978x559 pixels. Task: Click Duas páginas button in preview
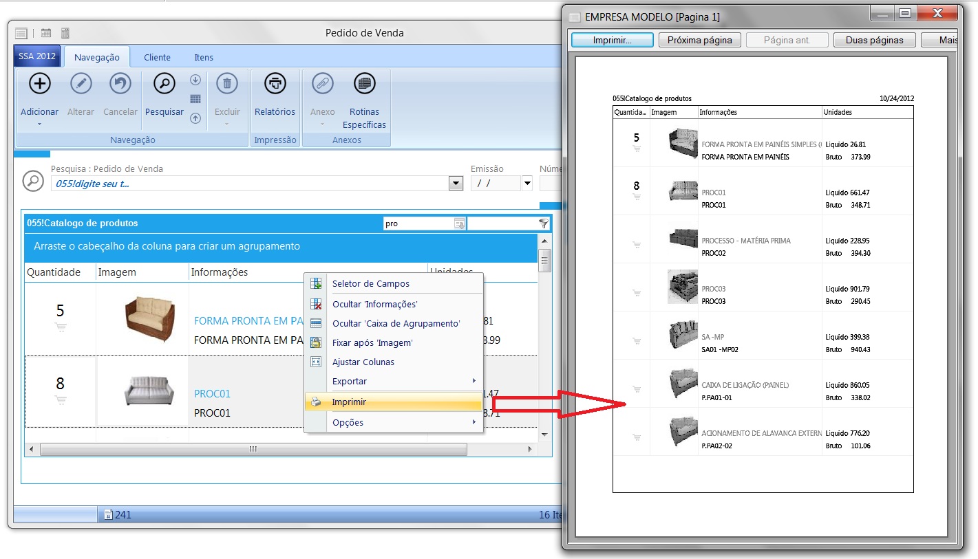click(874, 40)
